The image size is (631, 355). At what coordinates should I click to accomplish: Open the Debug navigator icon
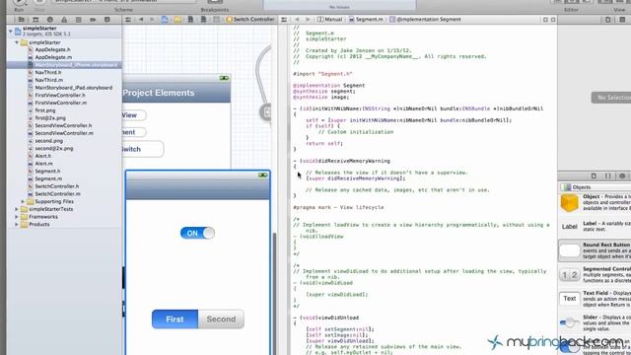coord(79,20)
